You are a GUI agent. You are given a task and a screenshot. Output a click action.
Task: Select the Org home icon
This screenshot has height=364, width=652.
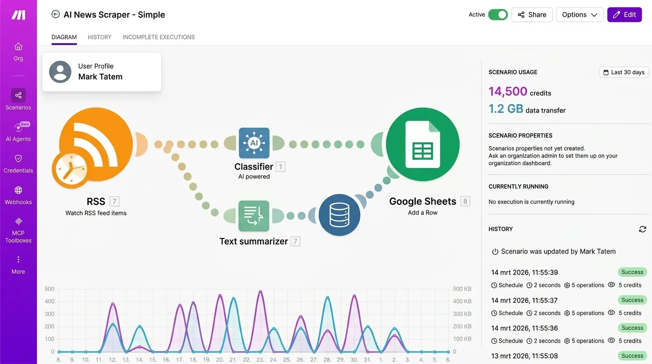pos(18,50)
